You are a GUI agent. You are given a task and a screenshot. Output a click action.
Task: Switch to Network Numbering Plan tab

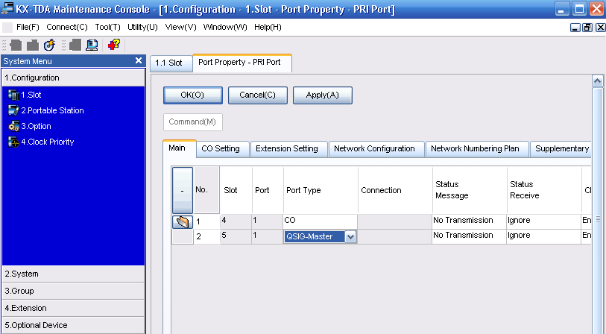pyautogui.click(x=477, y=149)
